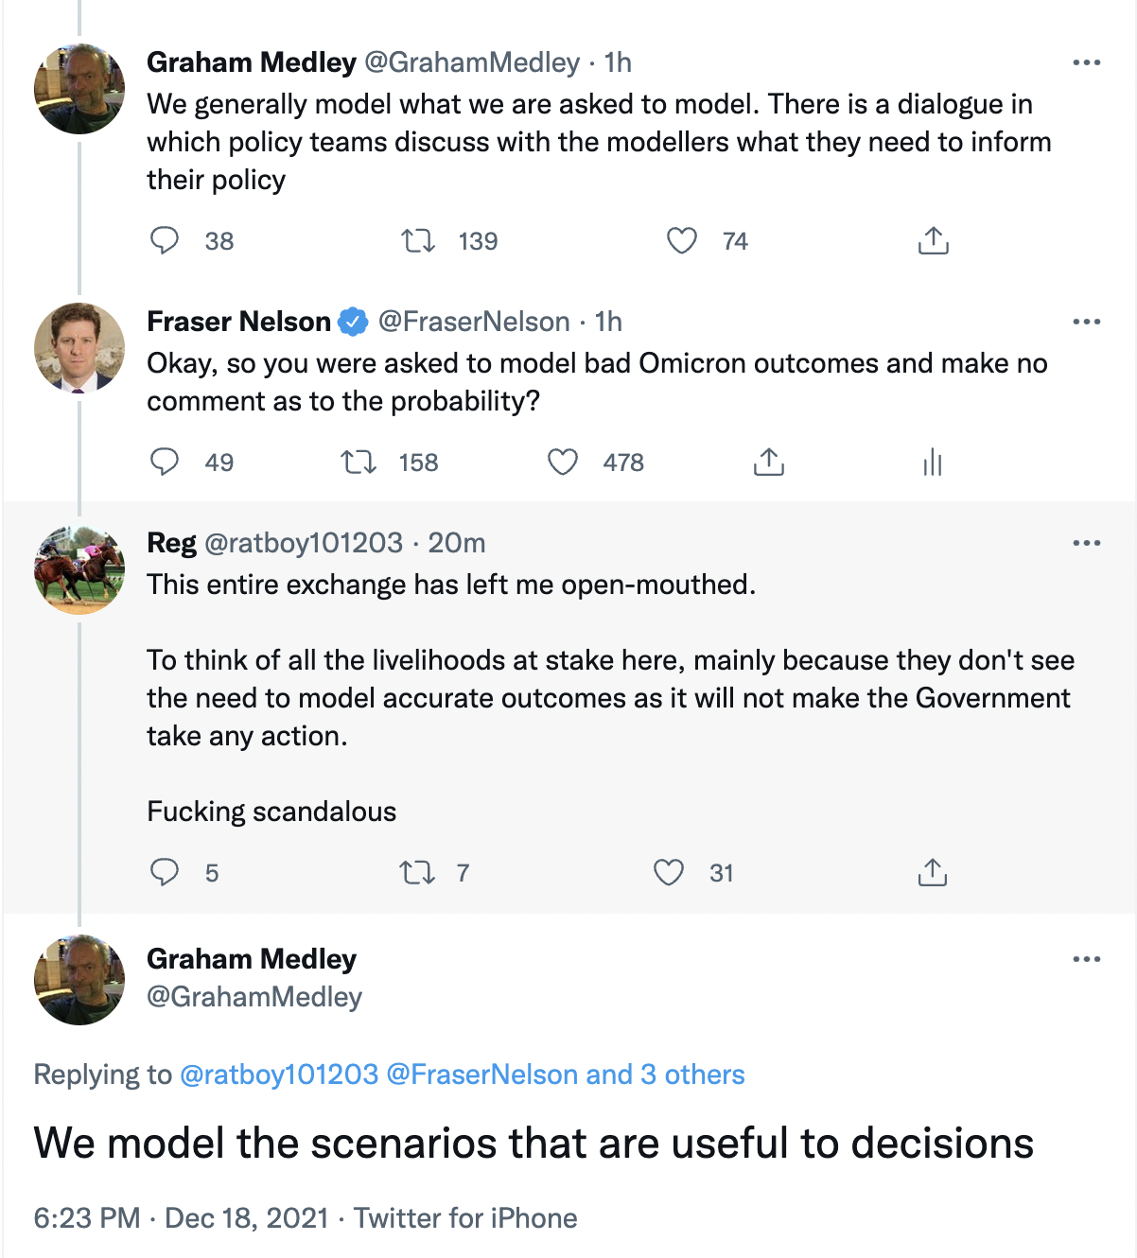Open the @ratboy101203 mention link
Viewport: 1137px width, 1258px height.
(279, 1075)
